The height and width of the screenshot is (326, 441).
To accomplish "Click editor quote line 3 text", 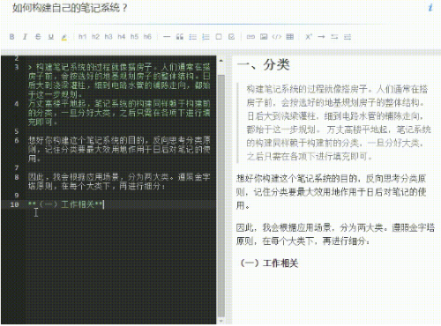I will (x=119, y=80).
